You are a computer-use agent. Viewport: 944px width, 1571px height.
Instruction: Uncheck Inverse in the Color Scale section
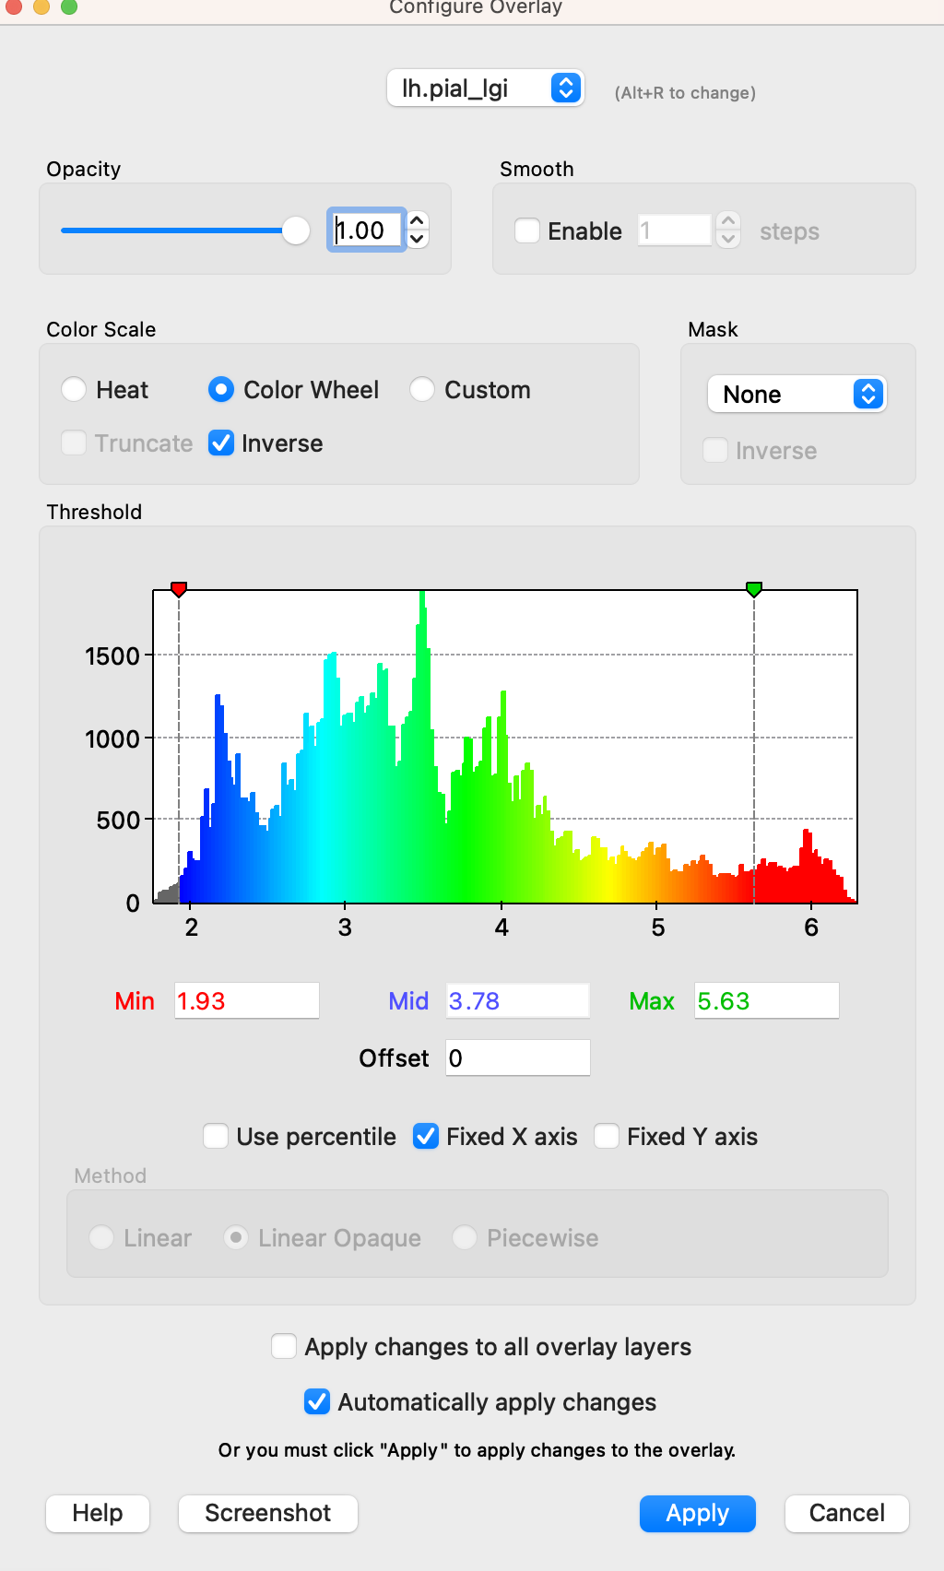coord(221,443)
